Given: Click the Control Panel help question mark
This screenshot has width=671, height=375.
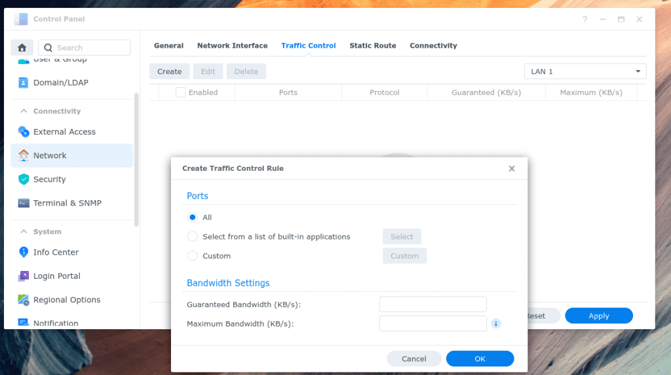Looking at the screenshot, I should tap(585, 19).
